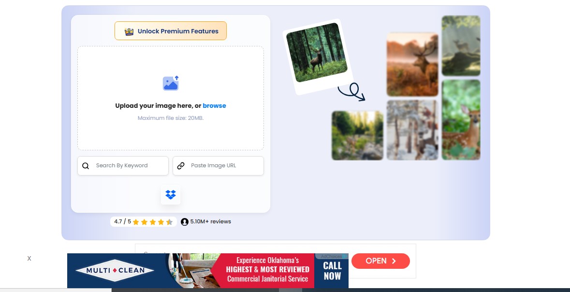Click the AdChoices badge on the banner
The width and height of the screenshot is (570, 292).
click(x=332, y=256)
